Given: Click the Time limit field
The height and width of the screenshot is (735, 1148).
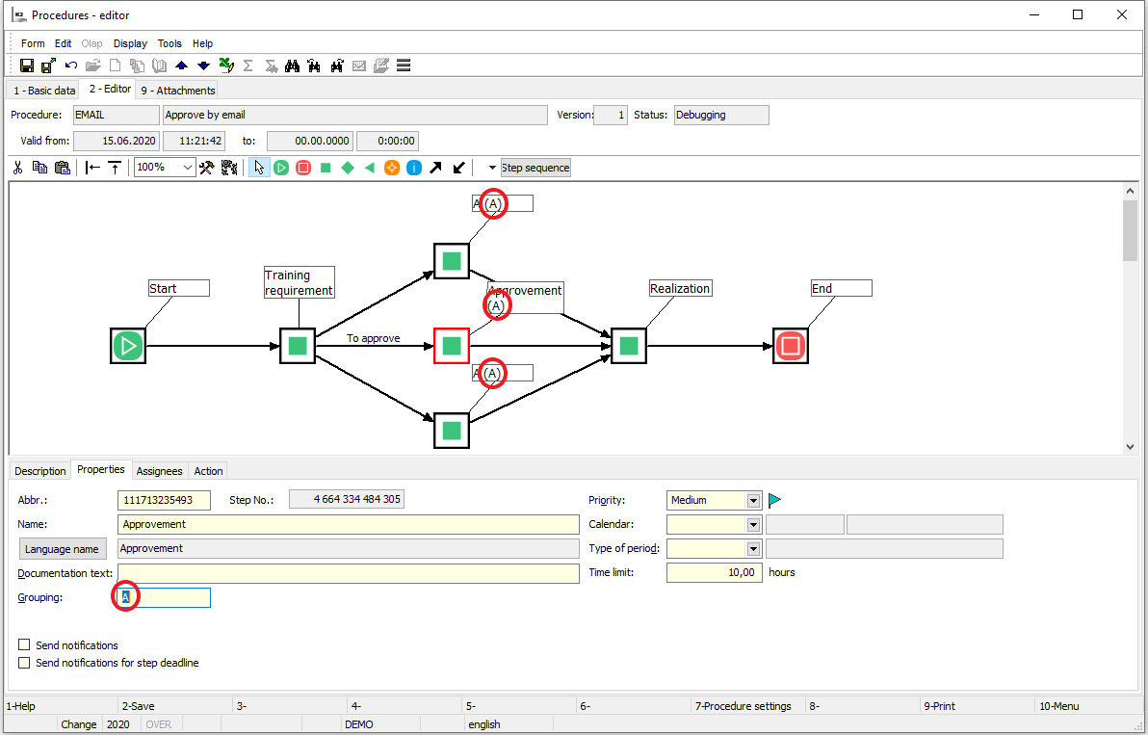Looking at the screenshot, I should click(x=715, y=573).
